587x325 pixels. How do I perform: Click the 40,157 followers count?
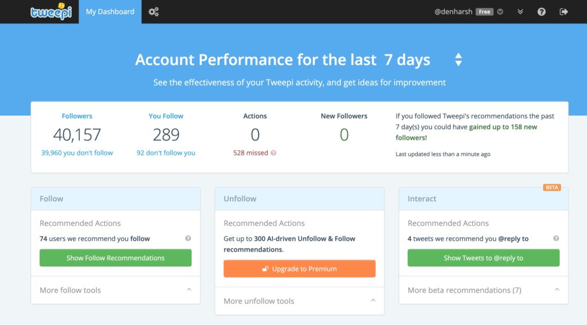tap(77, 135)
